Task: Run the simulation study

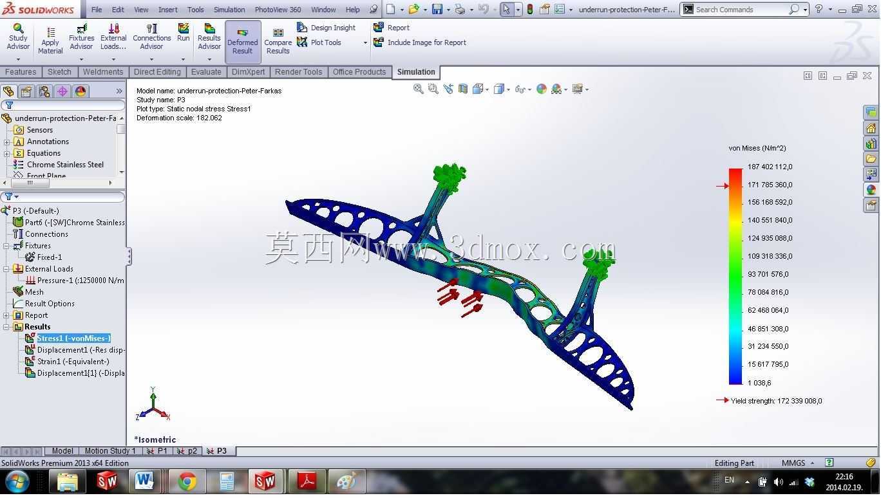Action: [184, 33]
